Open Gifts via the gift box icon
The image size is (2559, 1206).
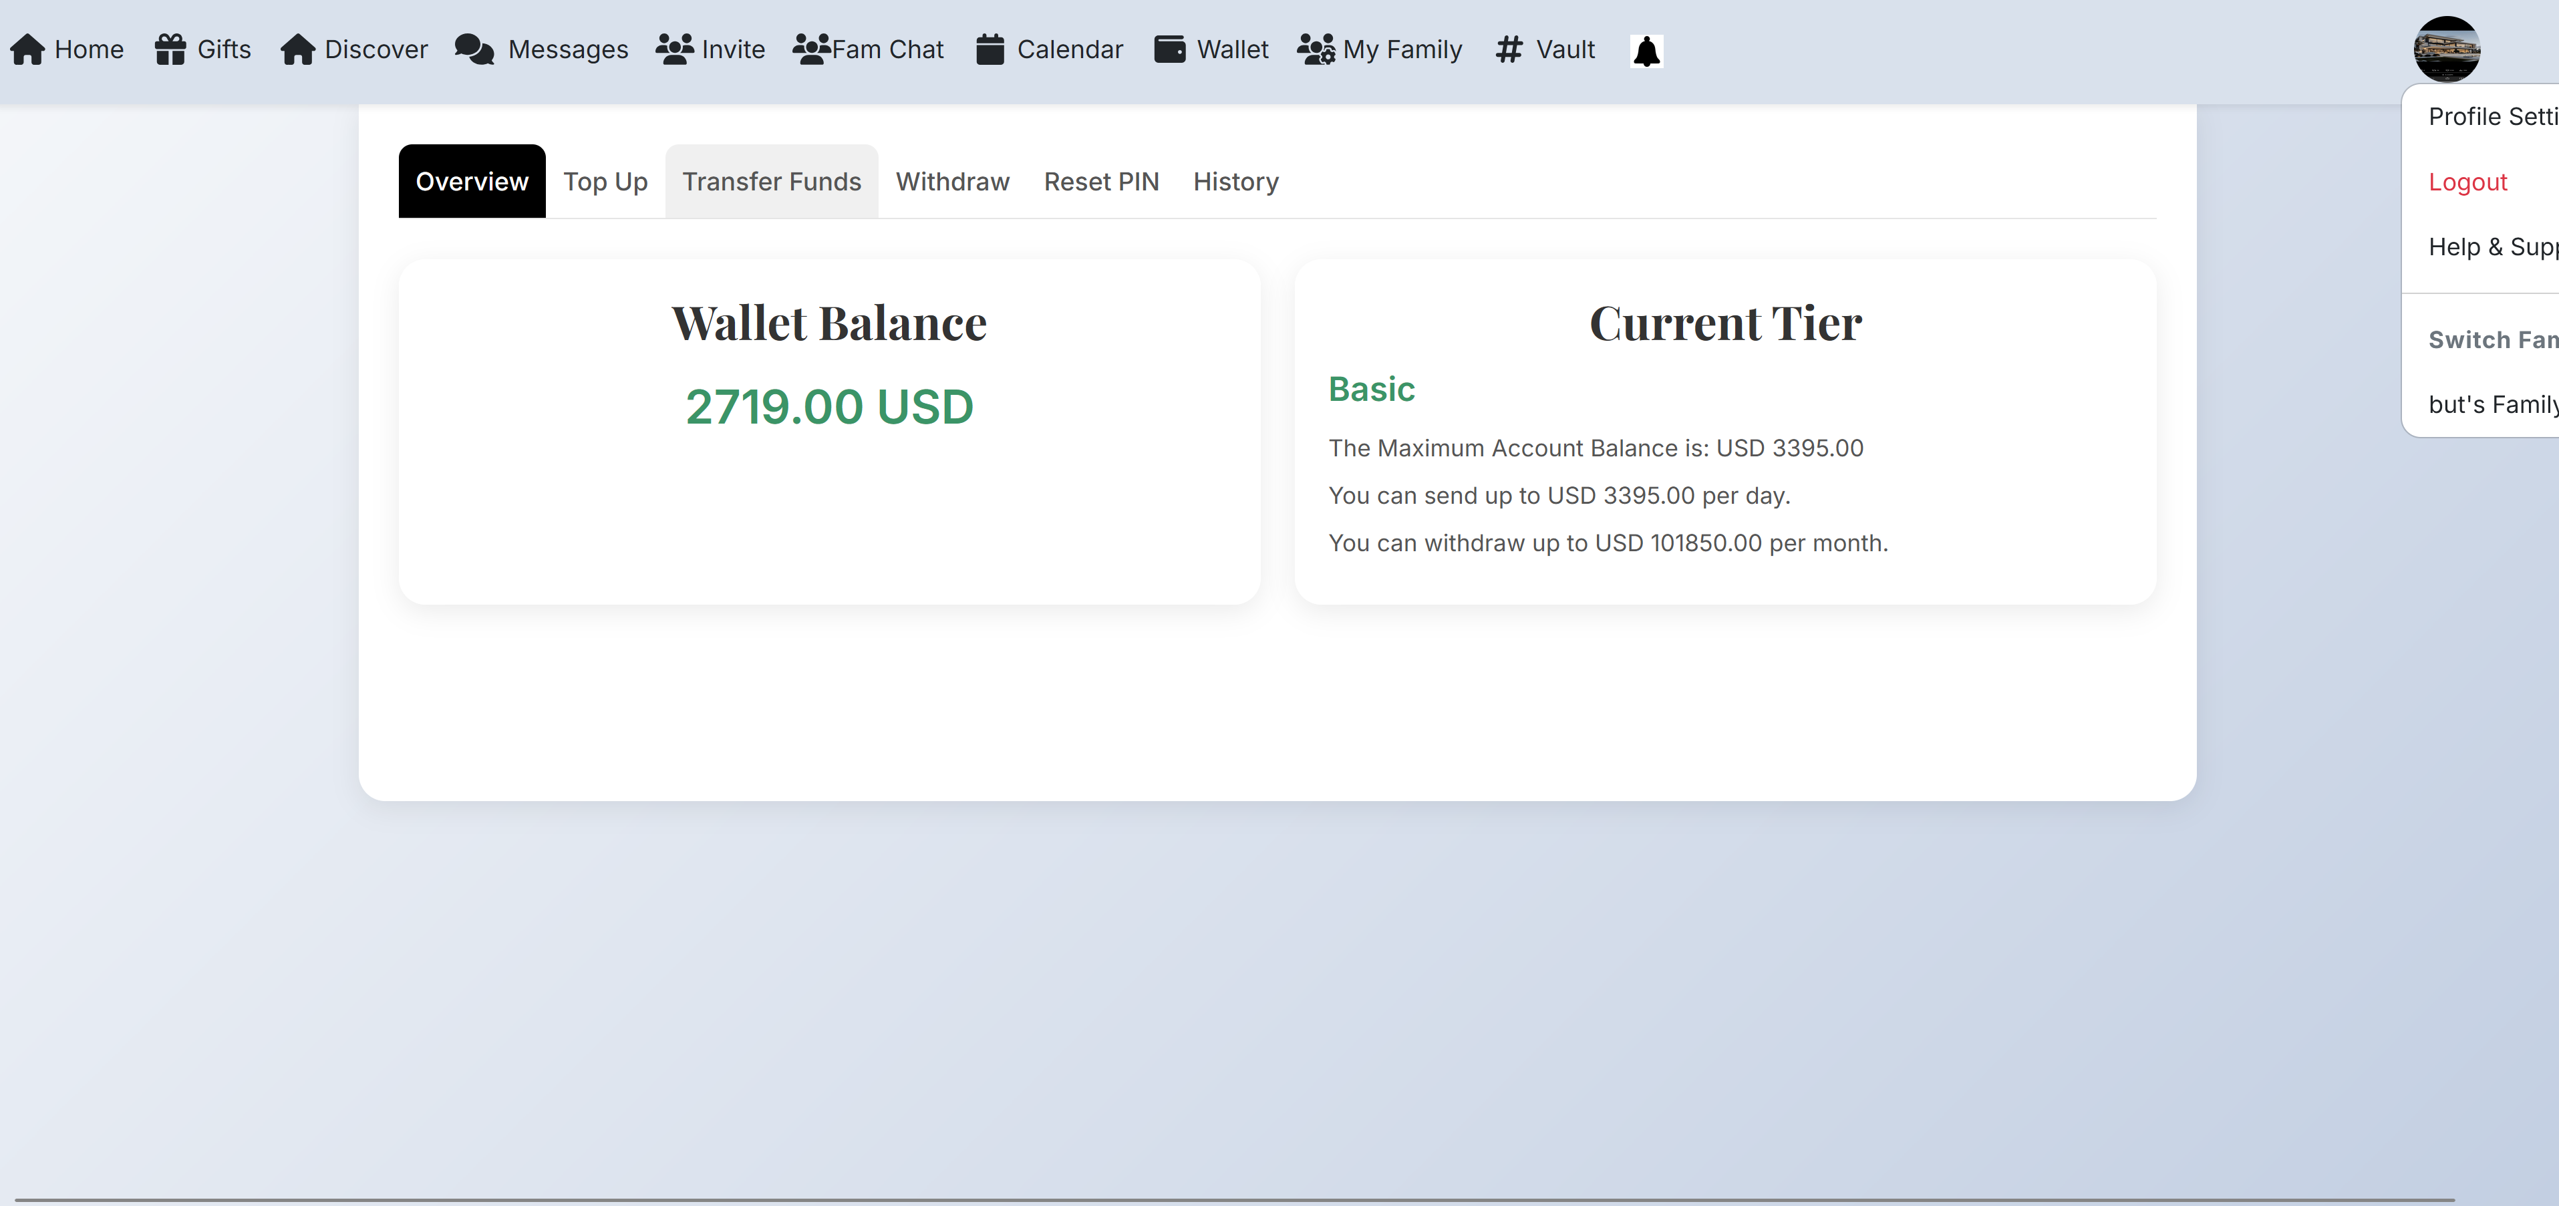point(170,49)
